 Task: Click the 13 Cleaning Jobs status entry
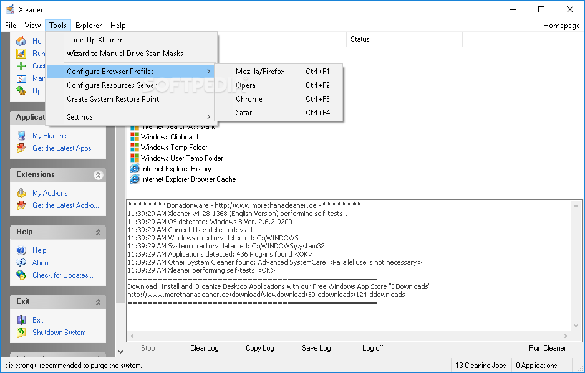point(480,365)
